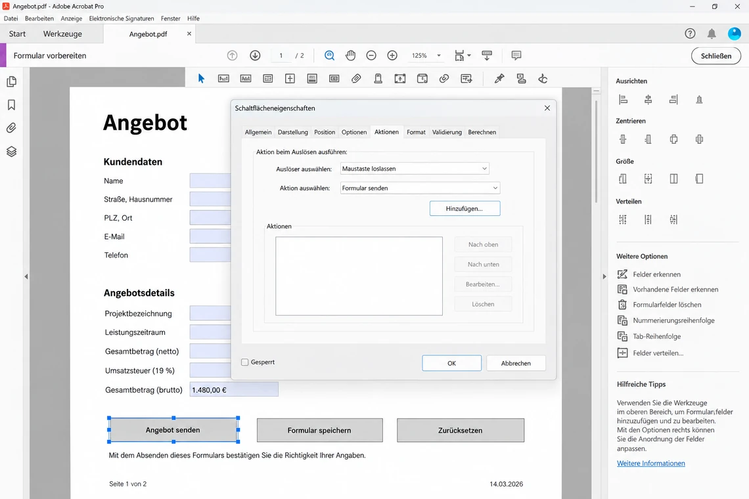Open the Datei menu
Image resolution: width=749 pixels, height=499 pixels.
coord(11,18)
